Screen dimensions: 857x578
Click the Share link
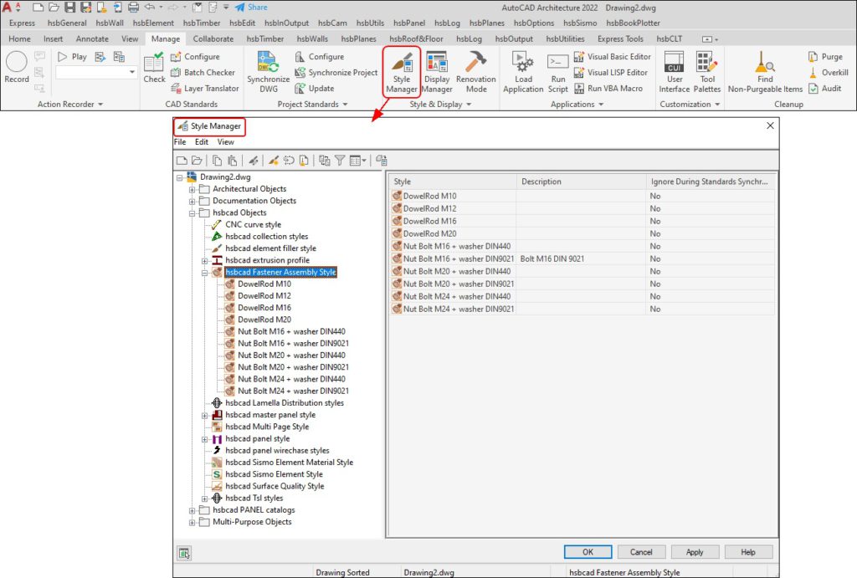point(251,7)
